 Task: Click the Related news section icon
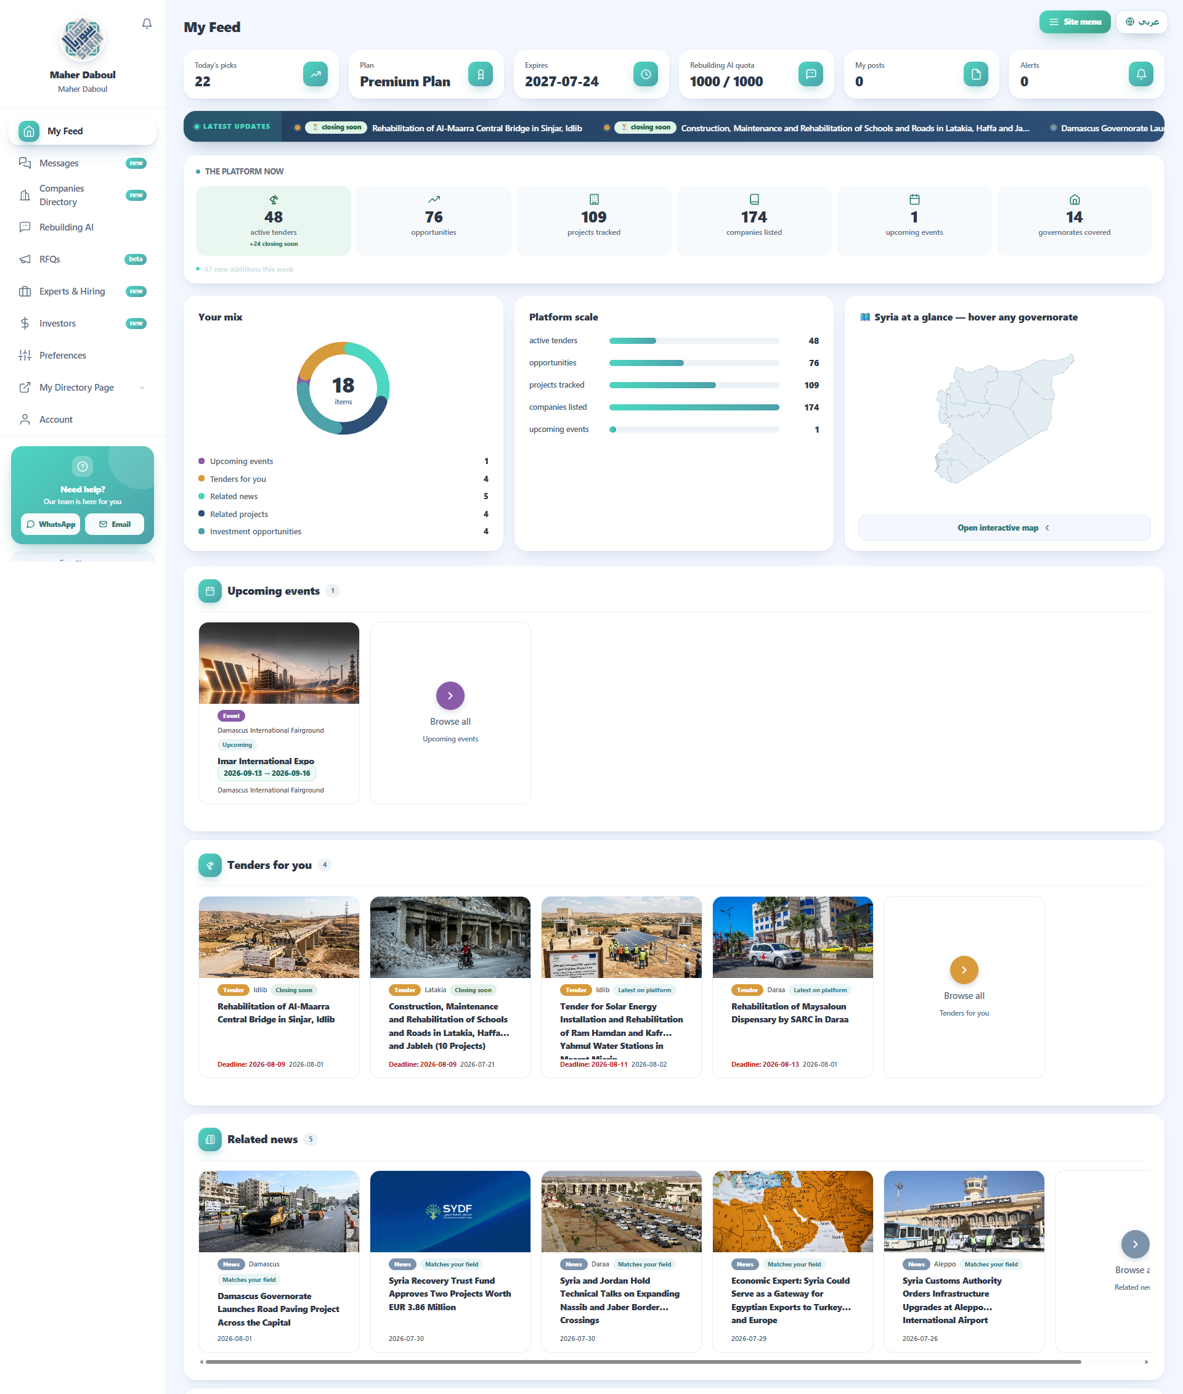click(x=210, y=1139)
